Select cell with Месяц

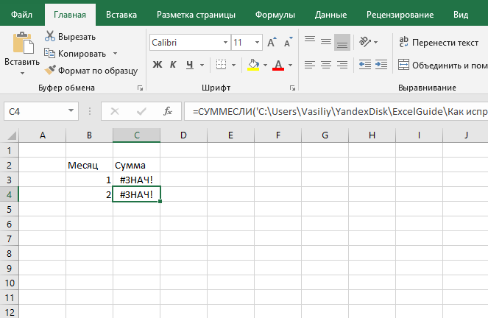(x=89, y=165)
